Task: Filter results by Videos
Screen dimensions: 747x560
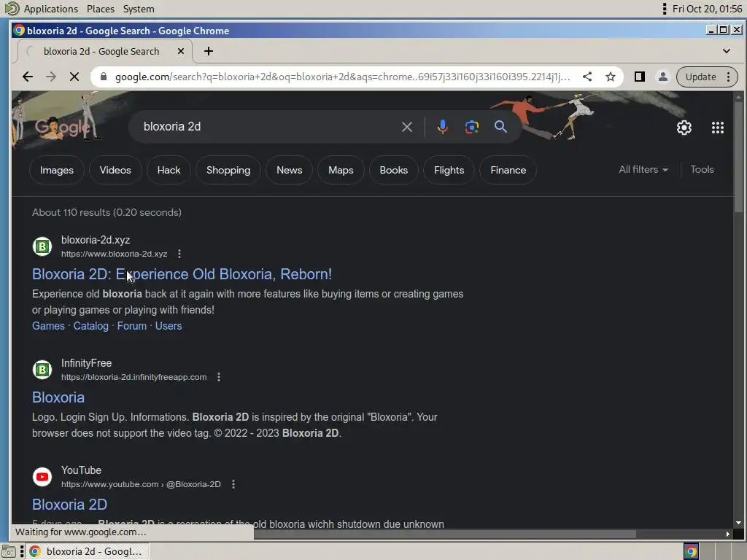Action: tap(115, 170)
